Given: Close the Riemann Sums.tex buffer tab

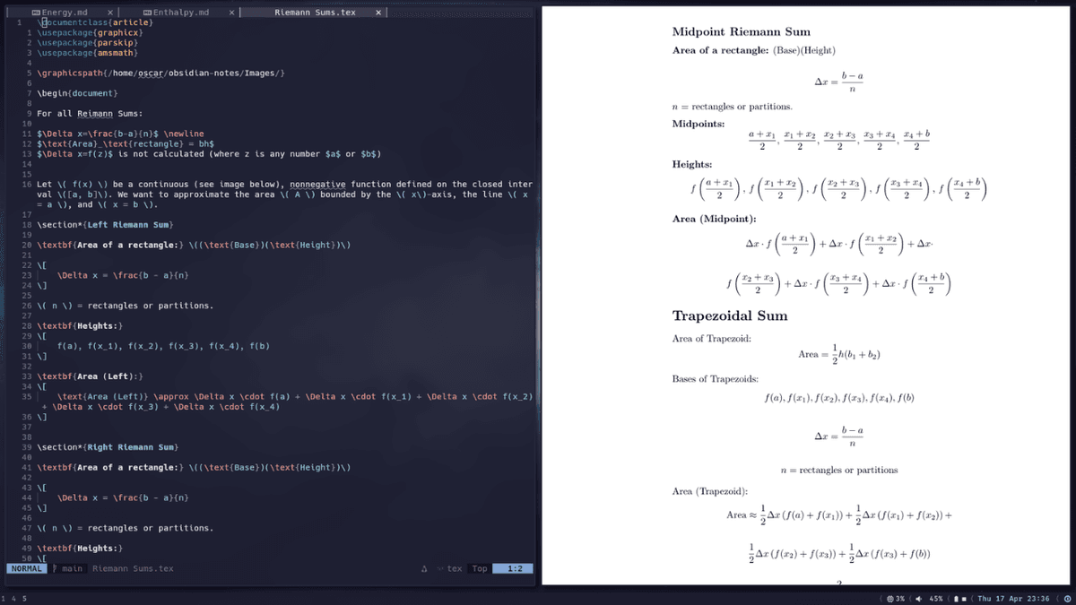Looking at the screenshot, I should (377, 13).
